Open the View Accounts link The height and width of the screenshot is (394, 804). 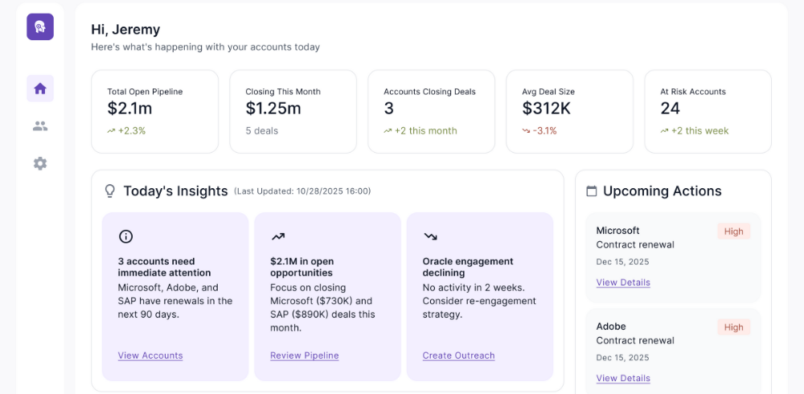point(150,355)
